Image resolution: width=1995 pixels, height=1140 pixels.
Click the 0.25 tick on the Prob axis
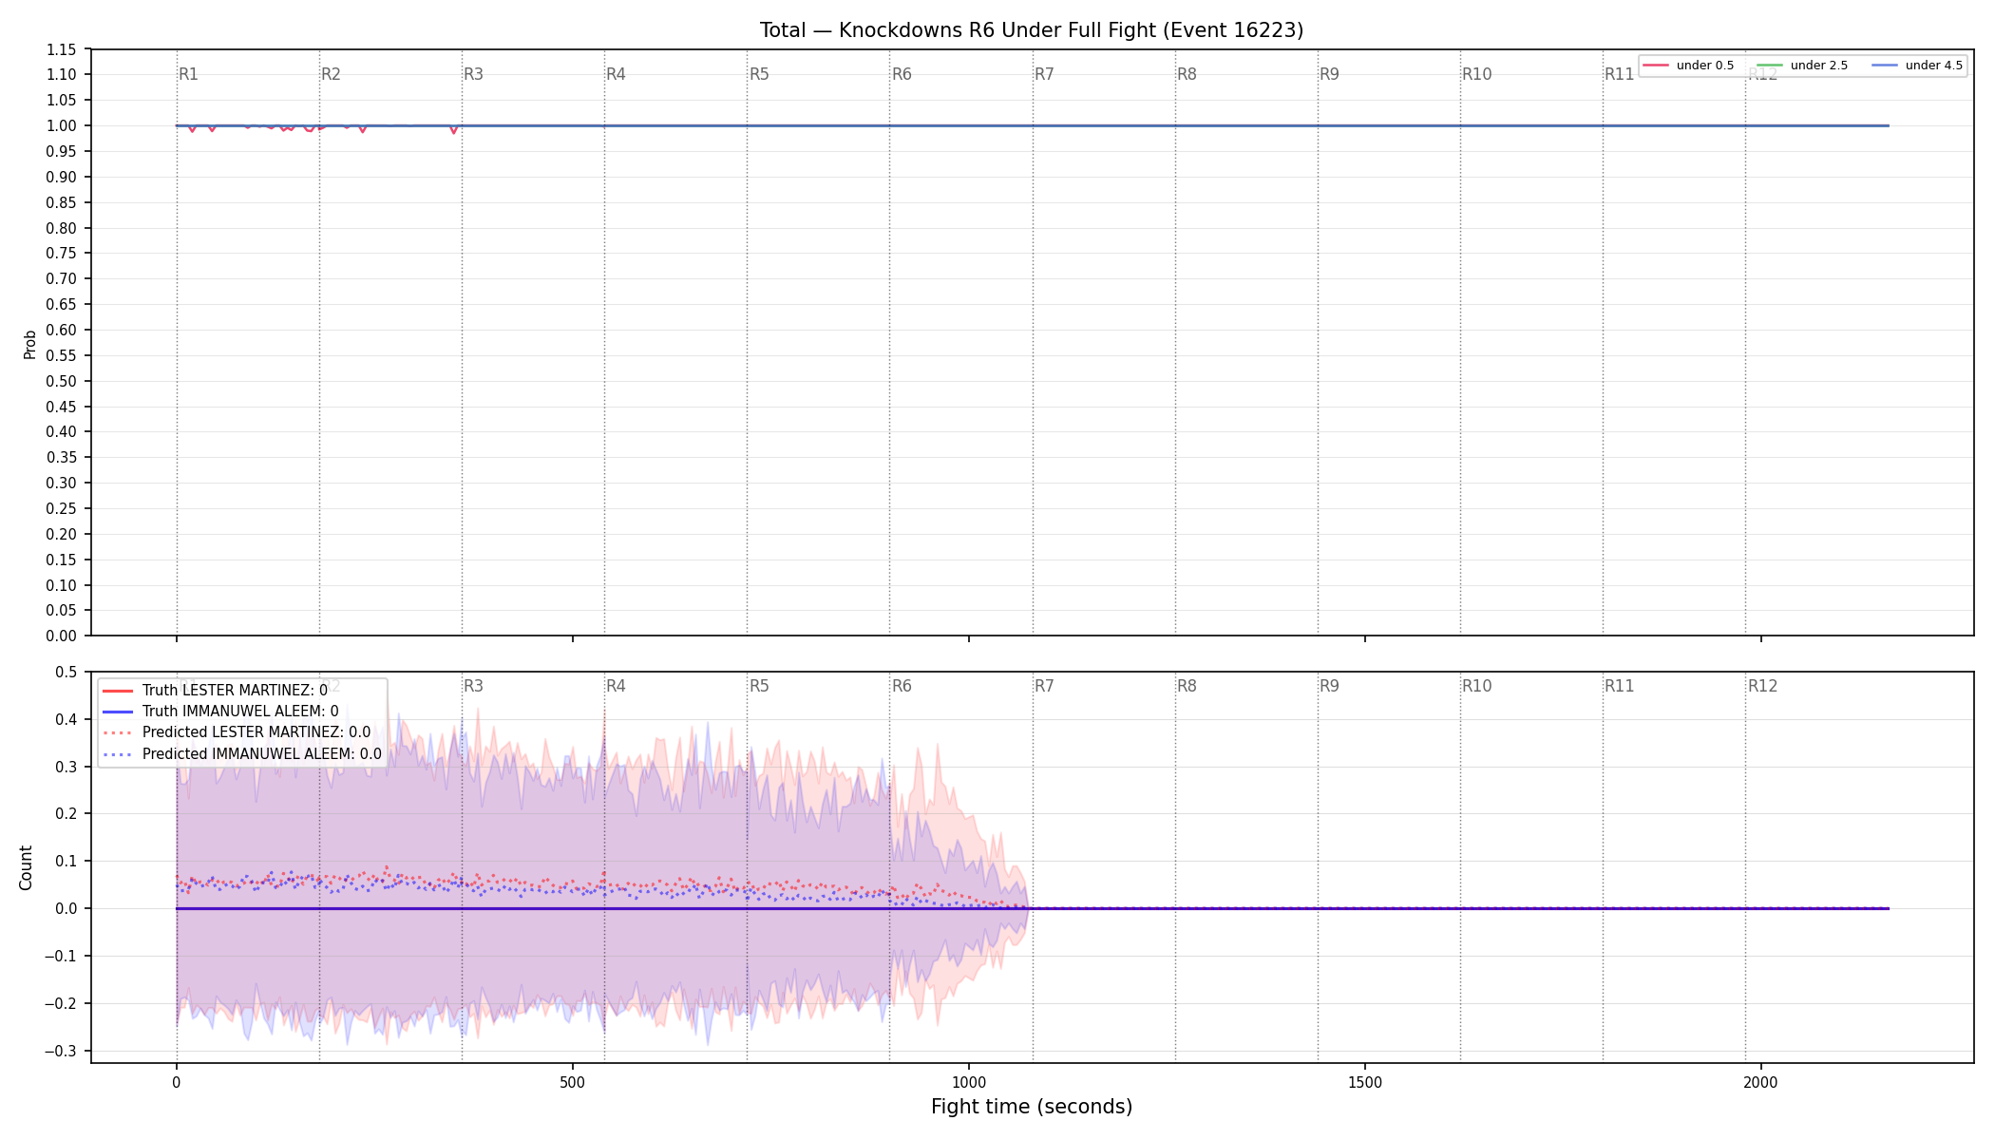pyautogui.click(x=62, y=509)
